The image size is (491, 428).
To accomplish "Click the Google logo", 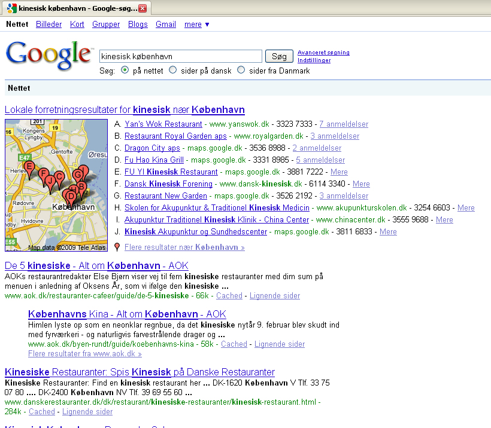I will click(49, 56).
